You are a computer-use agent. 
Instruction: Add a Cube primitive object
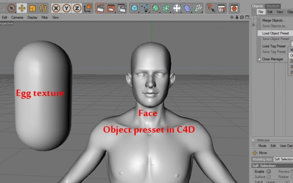135,8
